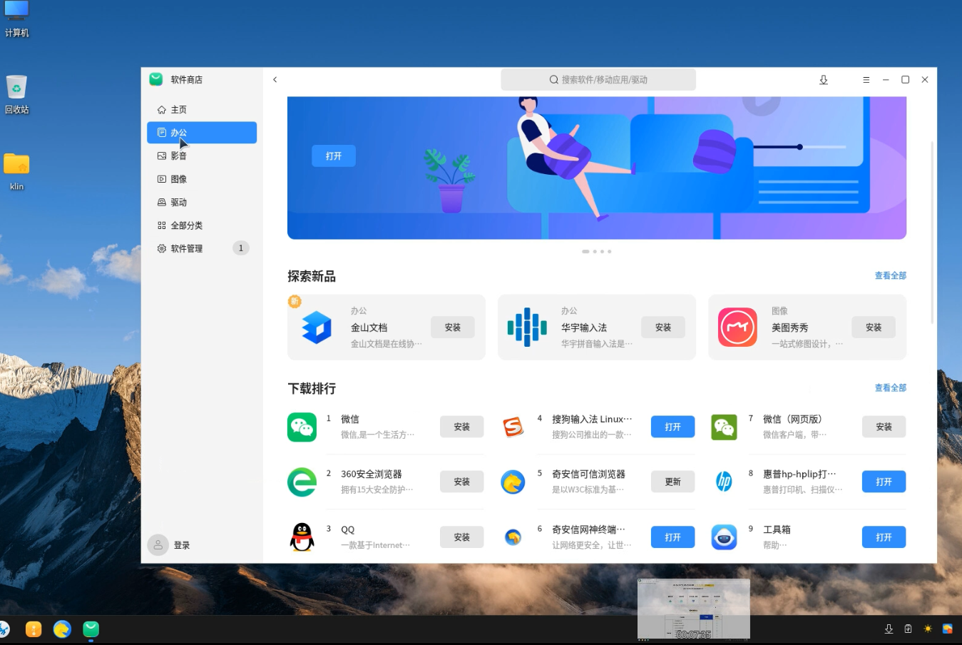Click the 打开 button on the banner
962x645 pixels.
(334, 156)
